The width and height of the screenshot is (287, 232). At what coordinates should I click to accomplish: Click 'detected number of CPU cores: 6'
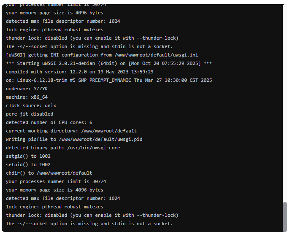[49, 122]
